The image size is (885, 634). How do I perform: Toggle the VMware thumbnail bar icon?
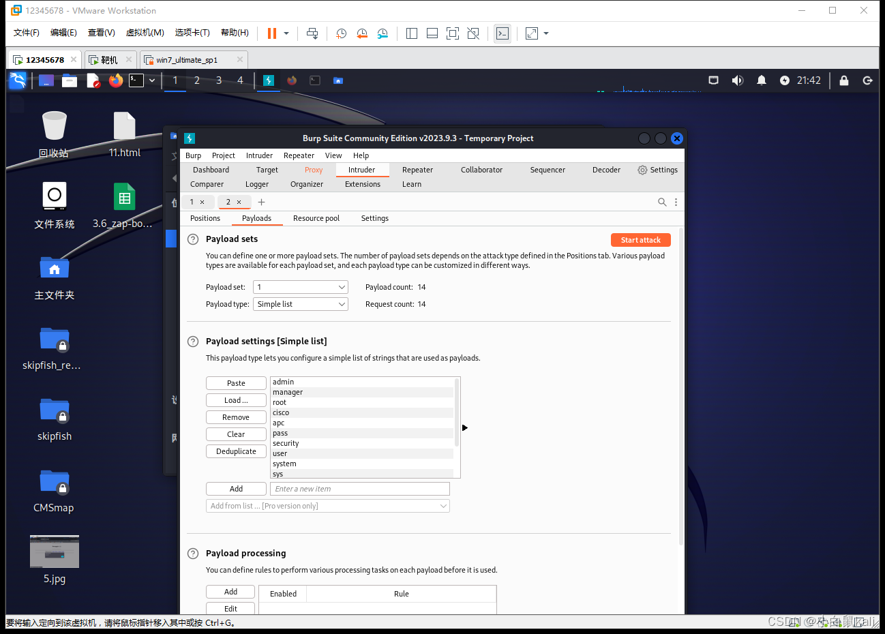[432, 33]
